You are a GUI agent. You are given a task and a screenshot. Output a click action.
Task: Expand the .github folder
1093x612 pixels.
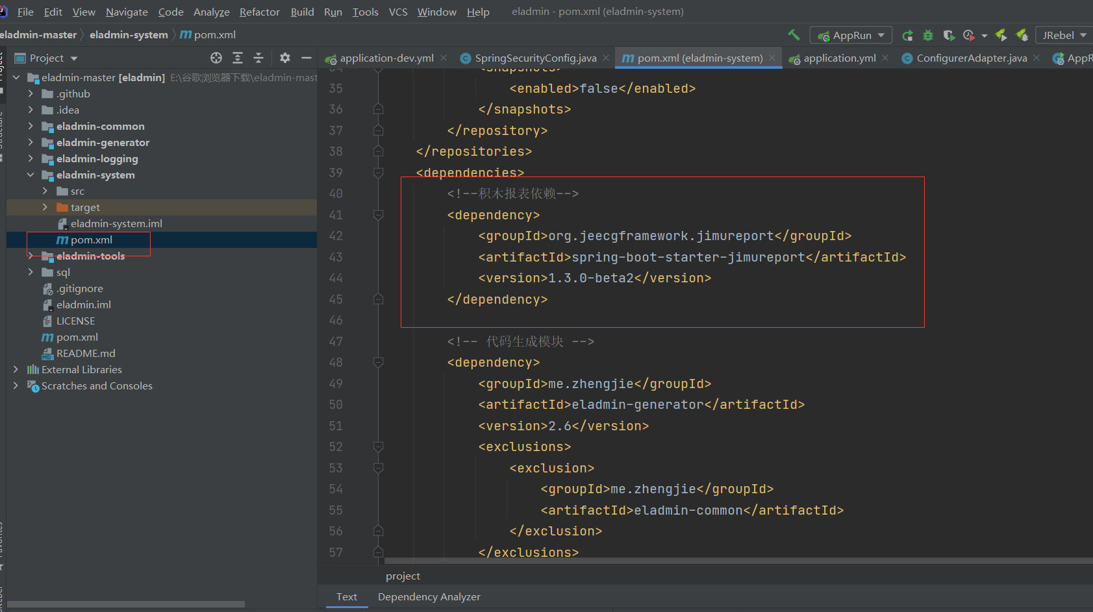tap(31, 93)
